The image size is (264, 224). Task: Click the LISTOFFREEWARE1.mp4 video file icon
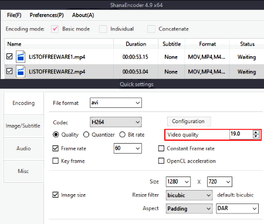click(x=21, y=57)
